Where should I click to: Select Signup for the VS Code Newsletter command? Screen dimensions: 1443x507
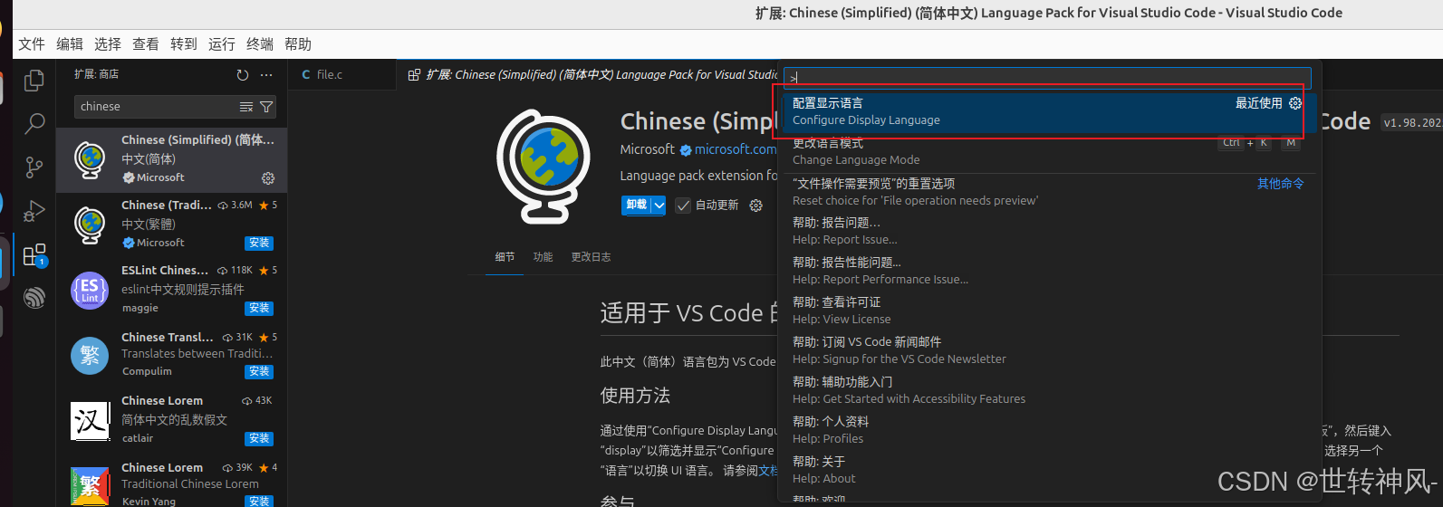[x=1047, y=350]
